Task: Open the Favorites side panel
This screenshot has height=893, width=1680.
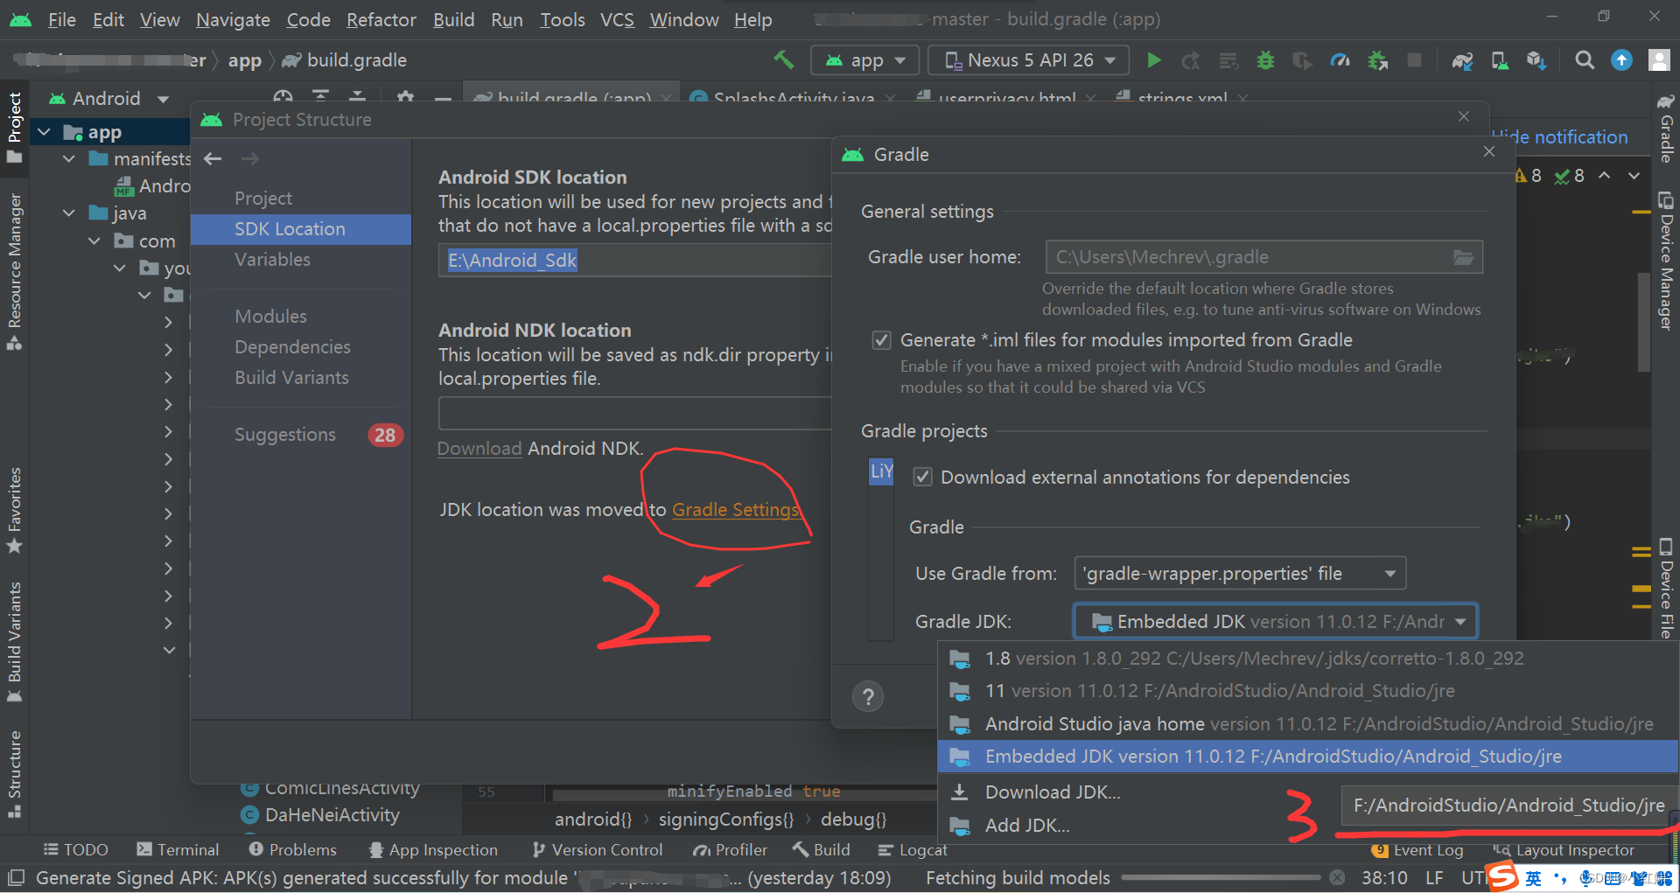Action: pos(14,511)
